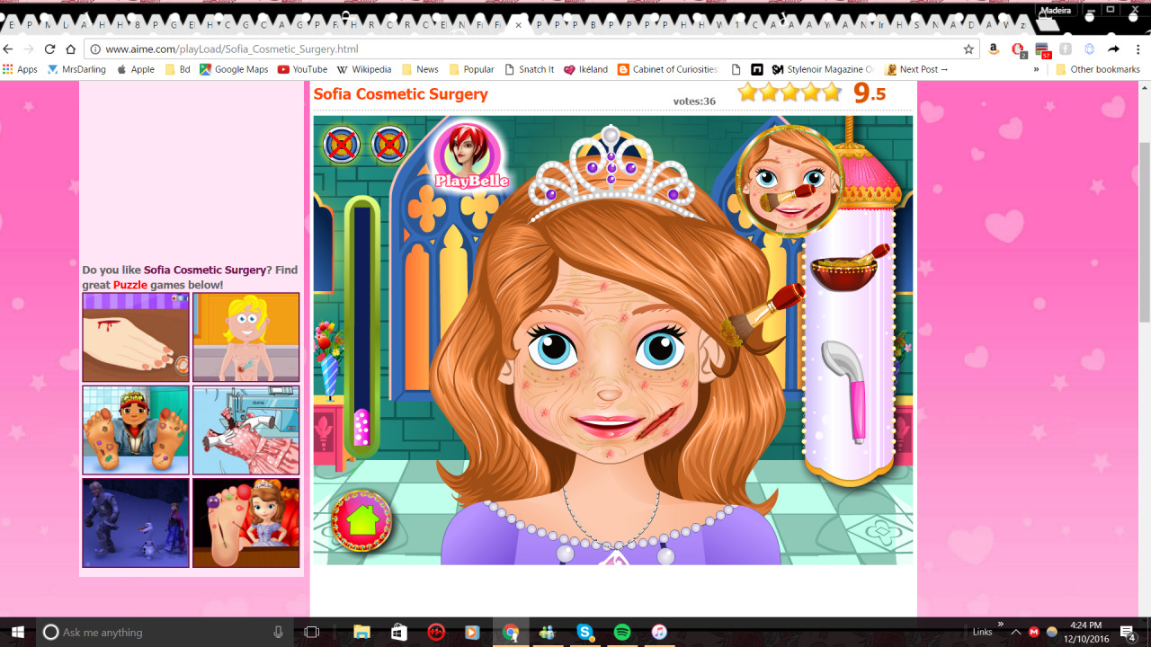Expand the Links toolbar chevron on taskbar
Image resolution: width=1151 pixels, height=647 pixels.
[1001, 624]
